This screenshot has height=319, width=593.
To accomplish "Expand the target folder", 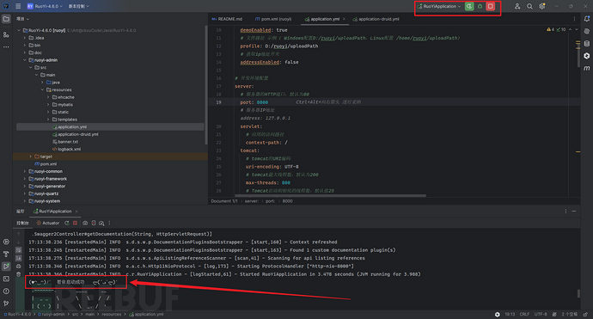I will (x=31, y=156).
